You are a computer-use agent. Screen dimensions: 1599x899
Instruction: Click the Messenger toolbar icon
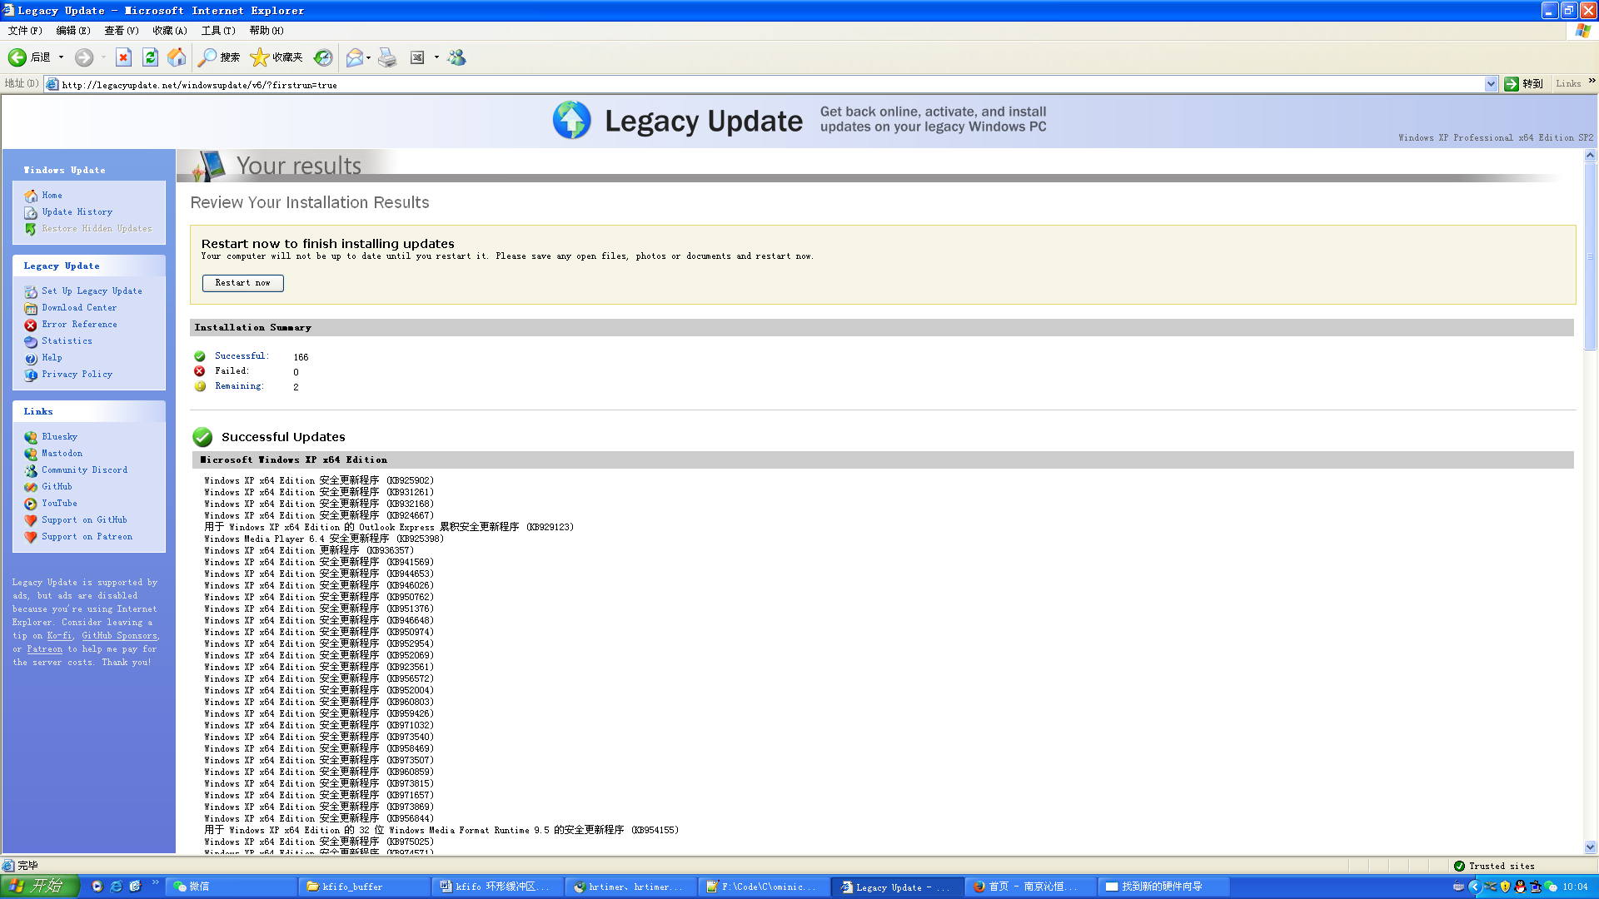(x=456, y=57)
